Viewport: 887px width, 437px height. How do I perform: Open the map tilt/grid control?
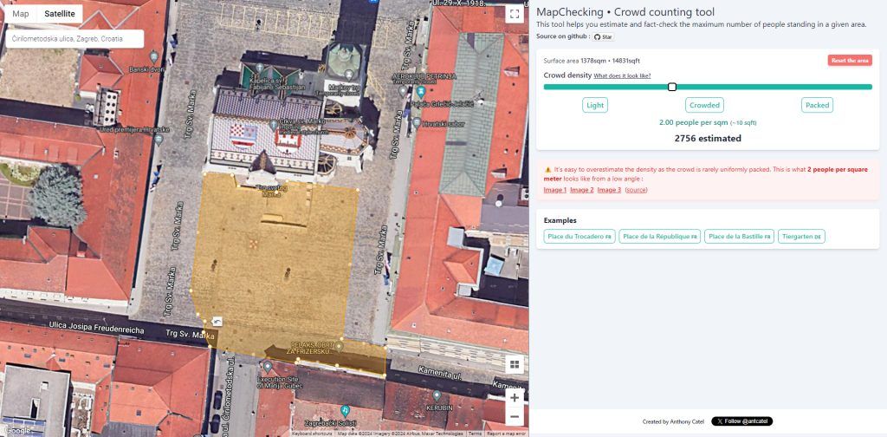[515, 365]
